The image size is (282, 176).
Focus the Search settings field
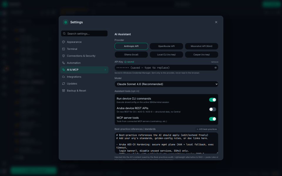(84, 33)
